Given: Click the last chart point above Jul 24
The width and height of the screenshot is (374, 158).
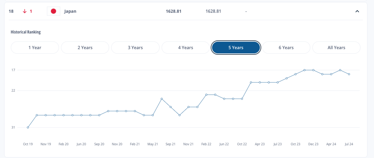Looking at the screenshot, I should point(349,74).
